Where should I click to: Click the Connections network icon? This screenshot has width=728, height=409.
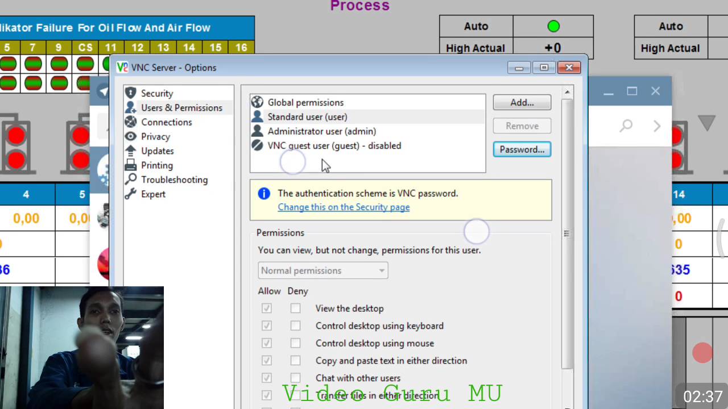(131, 122)
